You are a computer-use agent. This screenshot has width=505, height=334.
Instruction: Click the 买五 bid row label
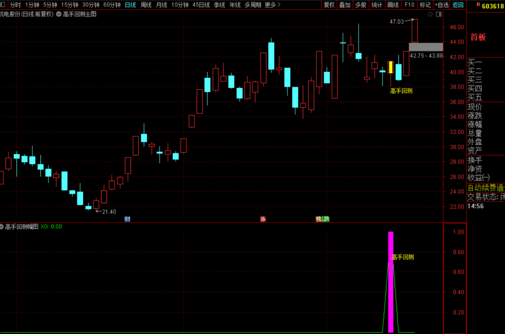pos(475,97)
